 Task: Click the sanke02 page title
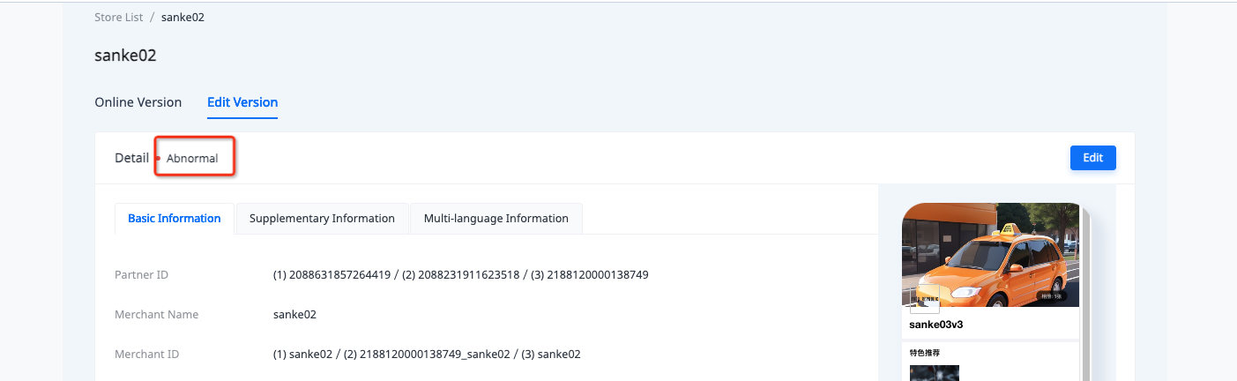tap(125, 56)
